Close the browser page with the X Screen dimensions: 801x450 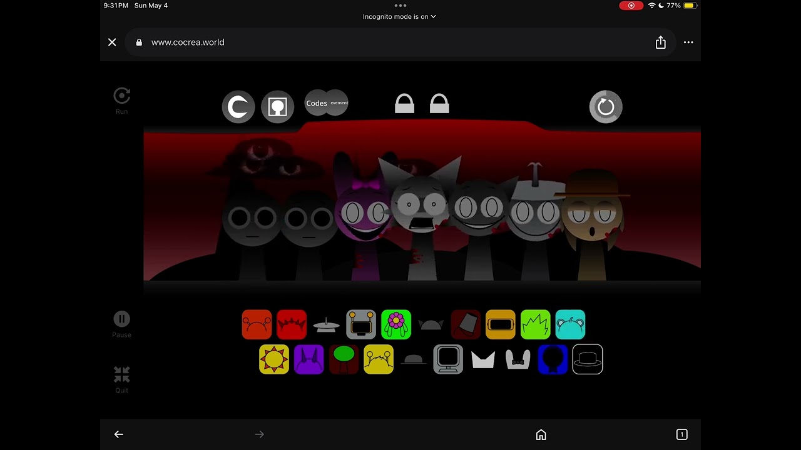pos(112,42)
